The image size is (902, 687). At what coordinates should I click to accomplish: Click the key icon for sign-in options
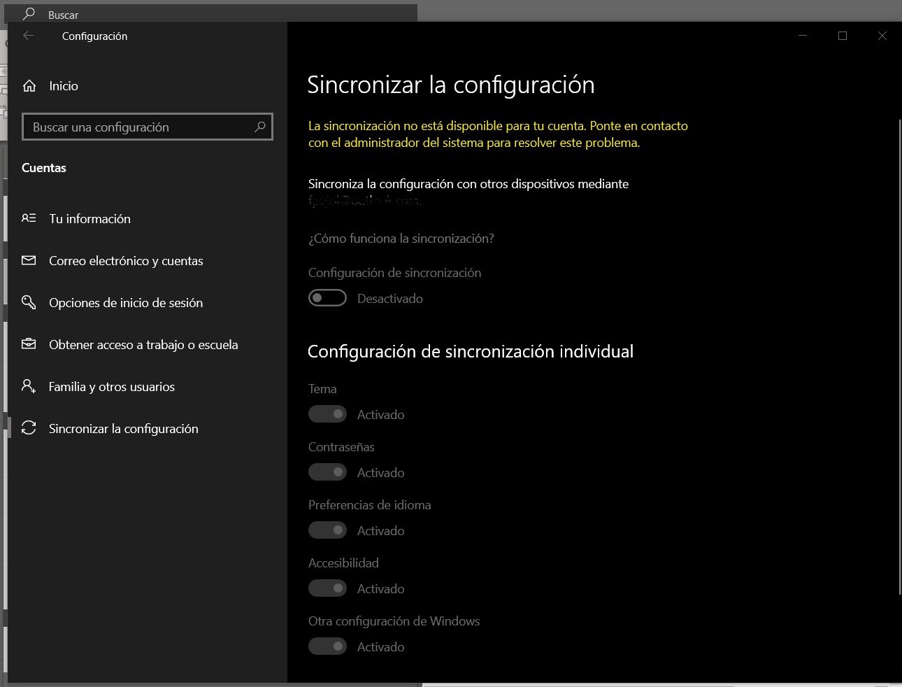point(29,302)
